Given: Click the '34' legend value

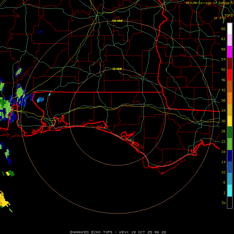Looking at the screenshot, I should (223, 111).
